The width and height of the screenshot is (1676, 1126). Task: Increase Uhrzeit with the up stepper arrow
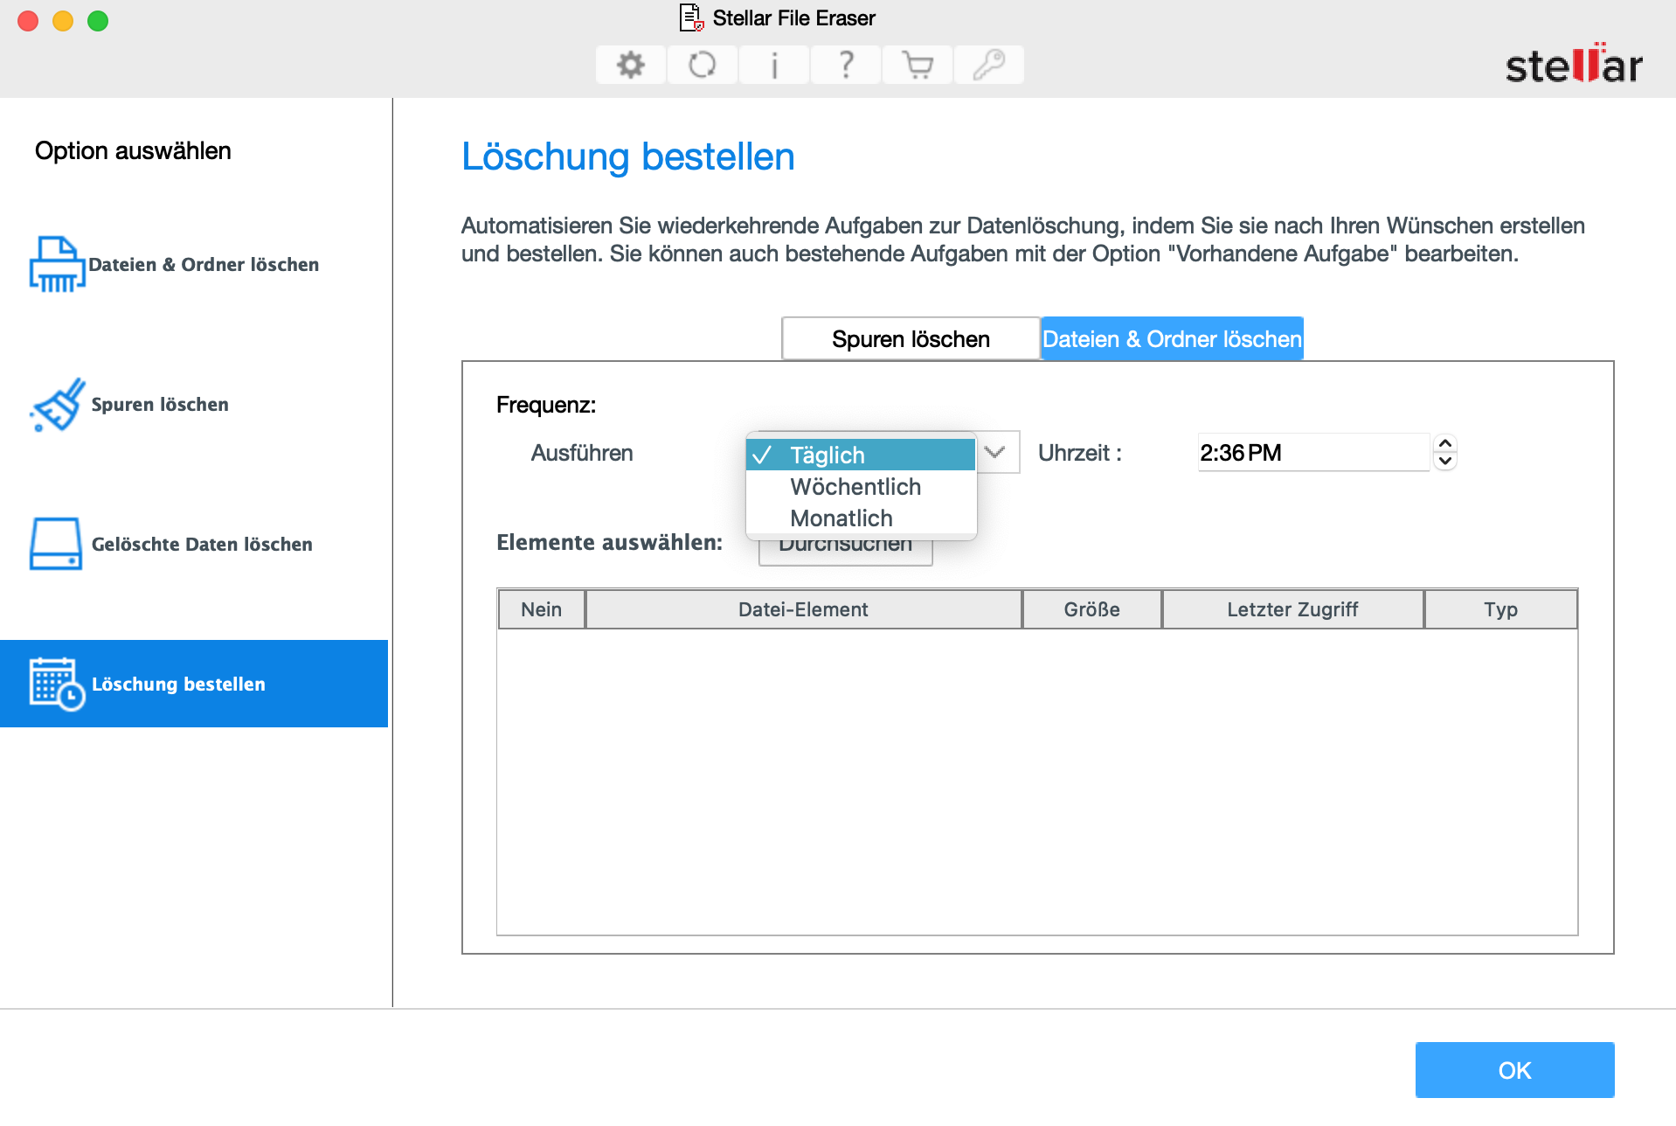pos(1445,443)
